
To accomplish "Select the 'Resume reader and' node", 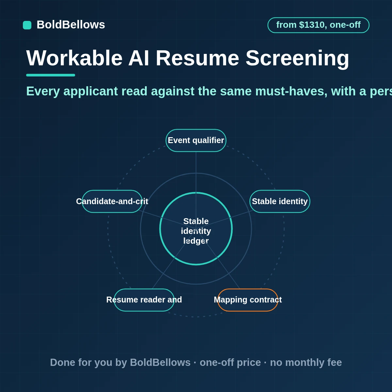I will pyautogui.click(x=144, y=300).
